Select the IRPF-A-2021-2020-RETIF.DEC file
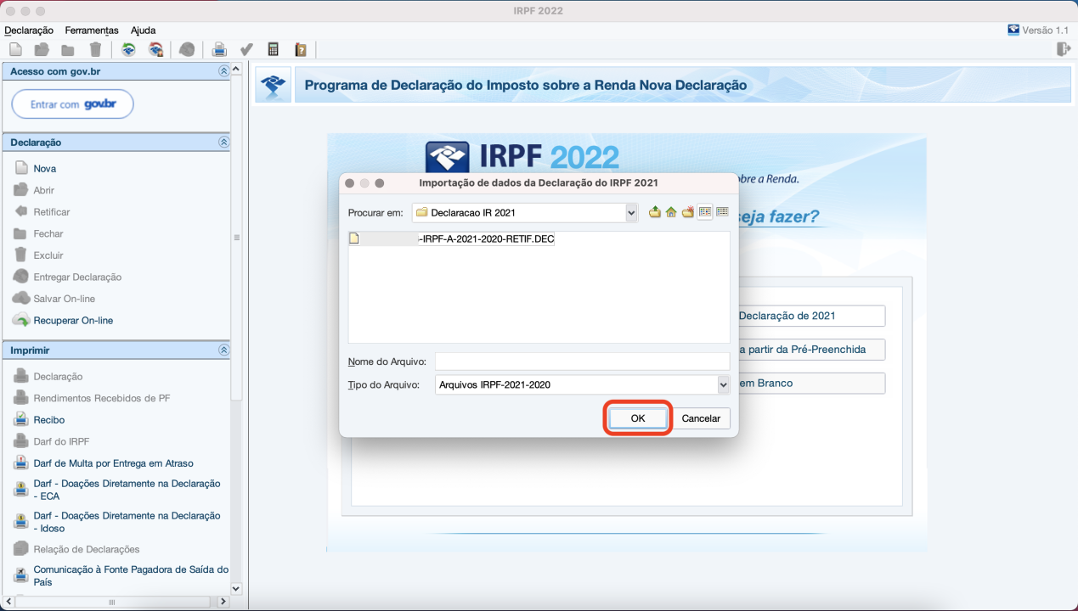The image size is (1078, 611). coord(485,239)
